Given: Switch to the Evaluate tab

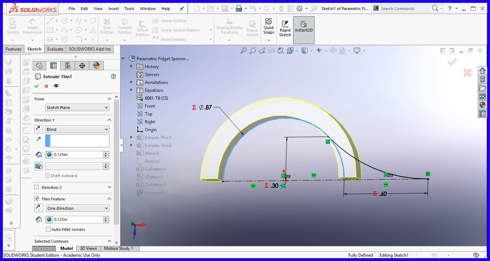Looking at the screenshot, I should tap(55, 49).
